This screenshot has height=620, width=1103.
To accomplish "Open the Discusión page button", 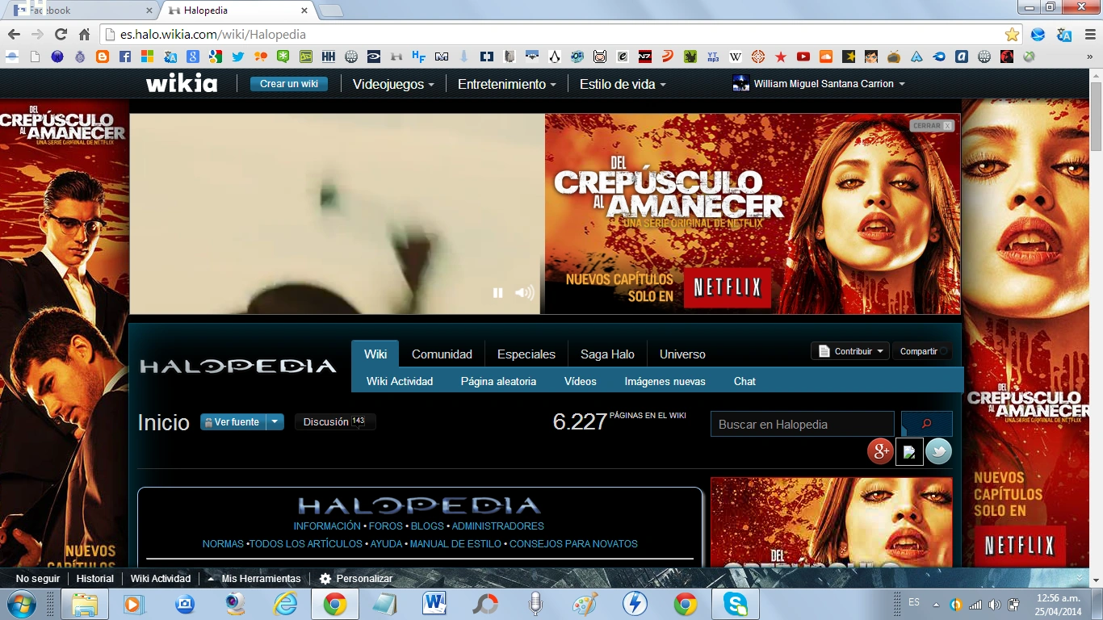I will pyautogui.click(x=335, y=421).
